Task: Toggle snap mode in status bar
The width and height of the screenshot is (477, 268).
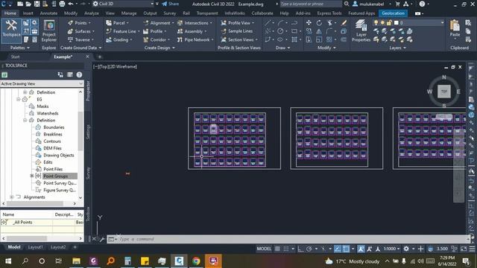Action: pos(286,249)
